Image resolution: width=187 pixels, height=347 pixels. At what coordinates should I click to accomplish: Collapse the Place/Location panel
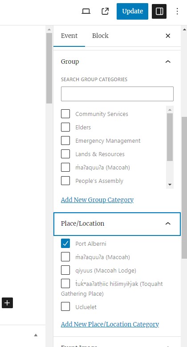pos(168,223)
